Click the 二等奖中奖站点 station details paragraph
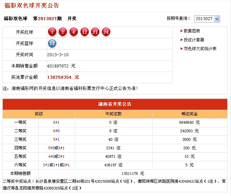The height and width of the screenshot is (196, 231). click(114, 184)
